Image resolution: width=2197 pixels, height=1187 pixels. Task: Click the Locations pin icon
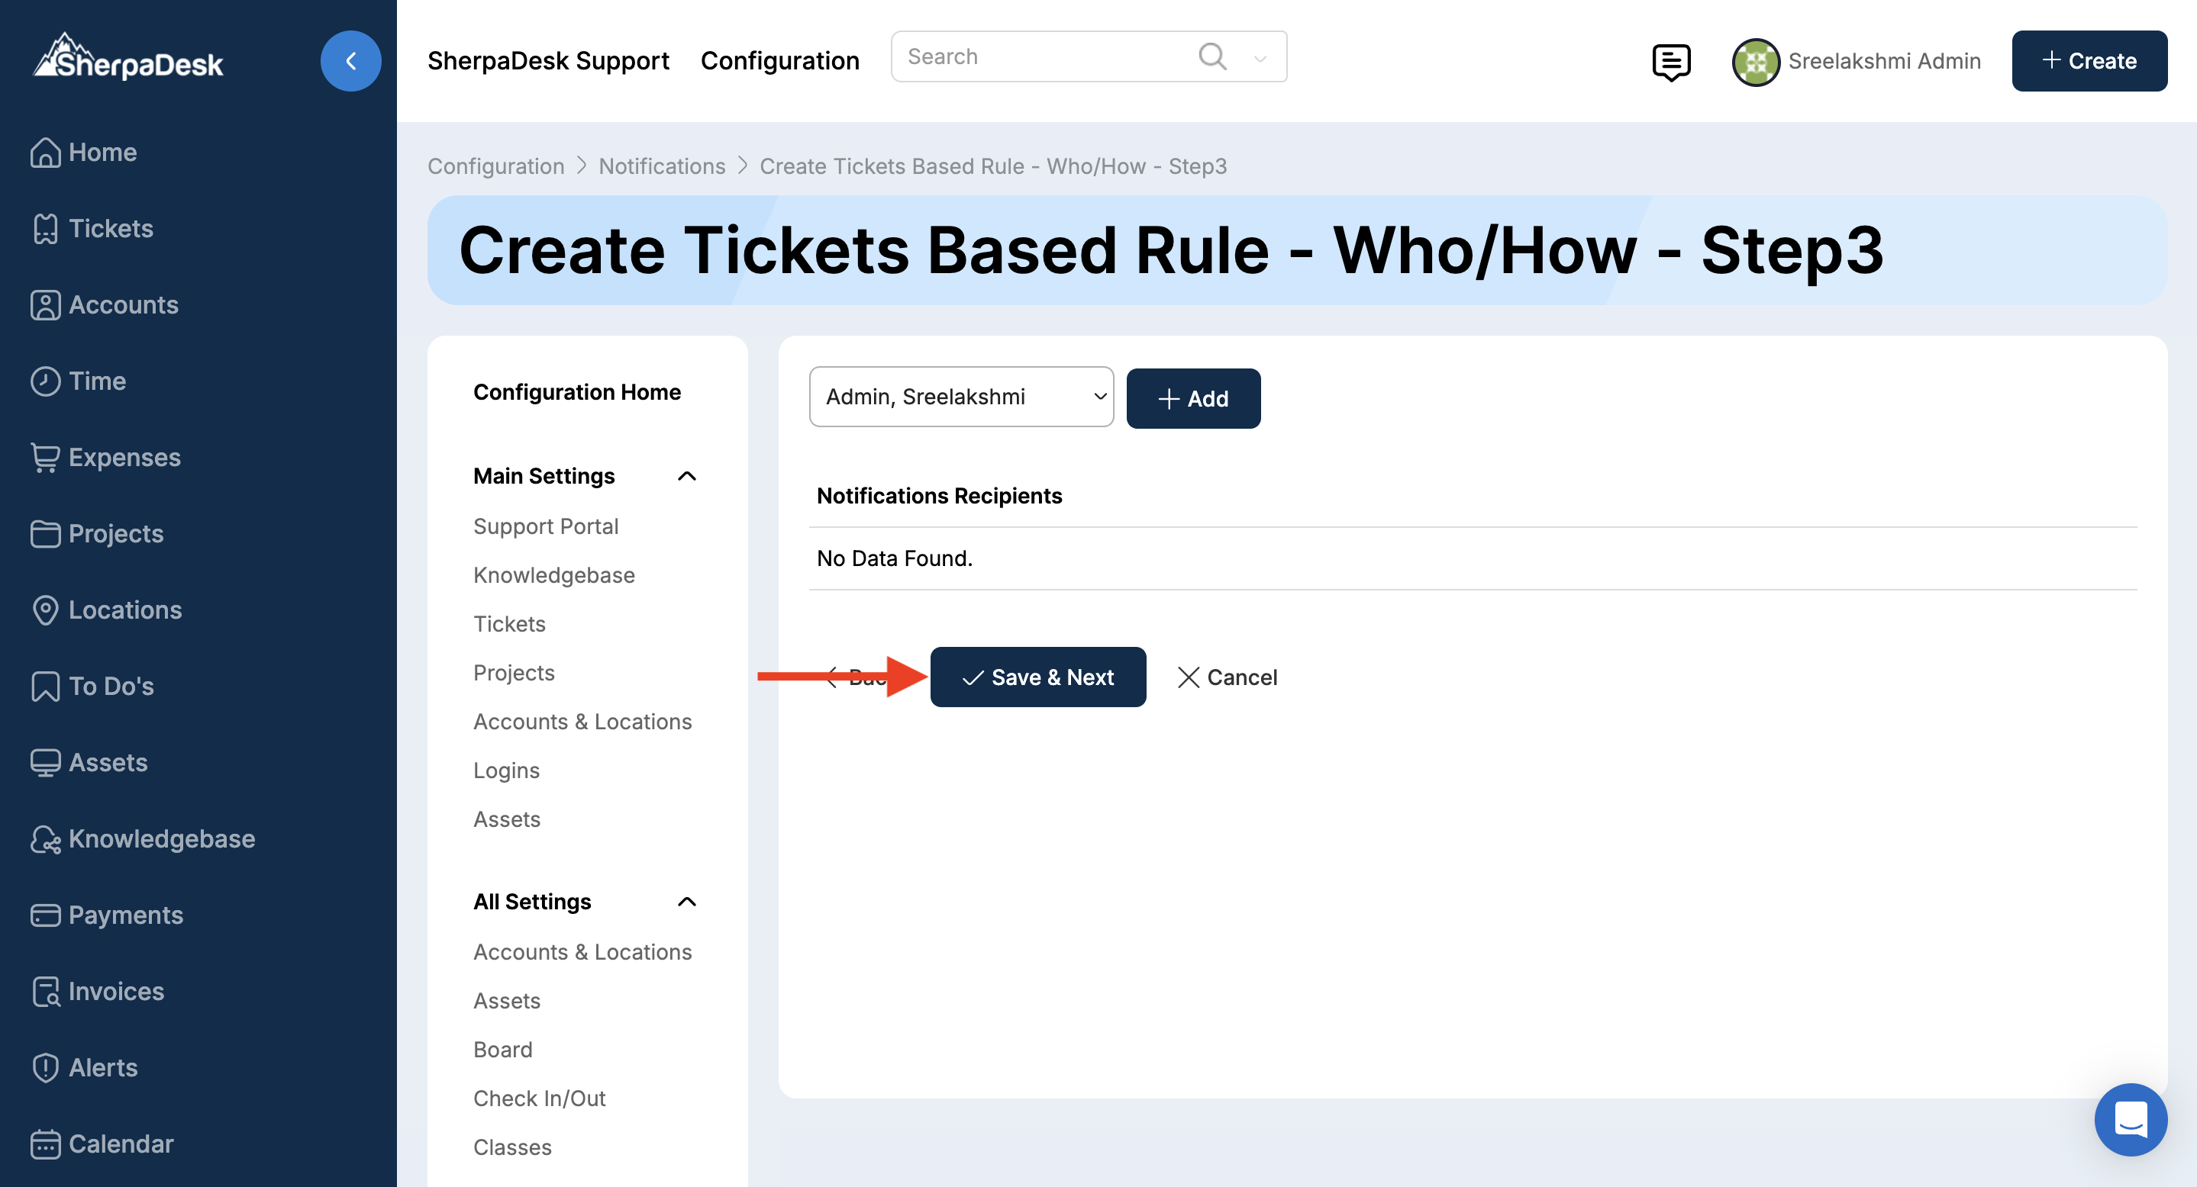(45, 610)
